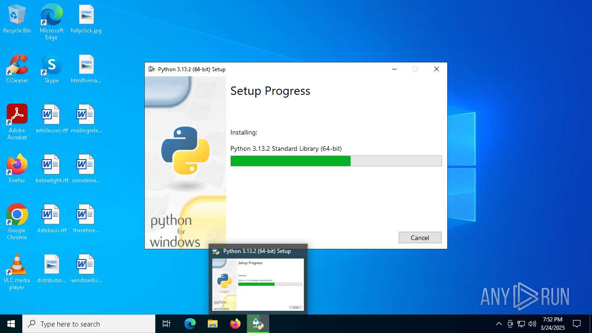
Task: Open the CCleaner desktop shortcut
Action: tap(17, 69)
